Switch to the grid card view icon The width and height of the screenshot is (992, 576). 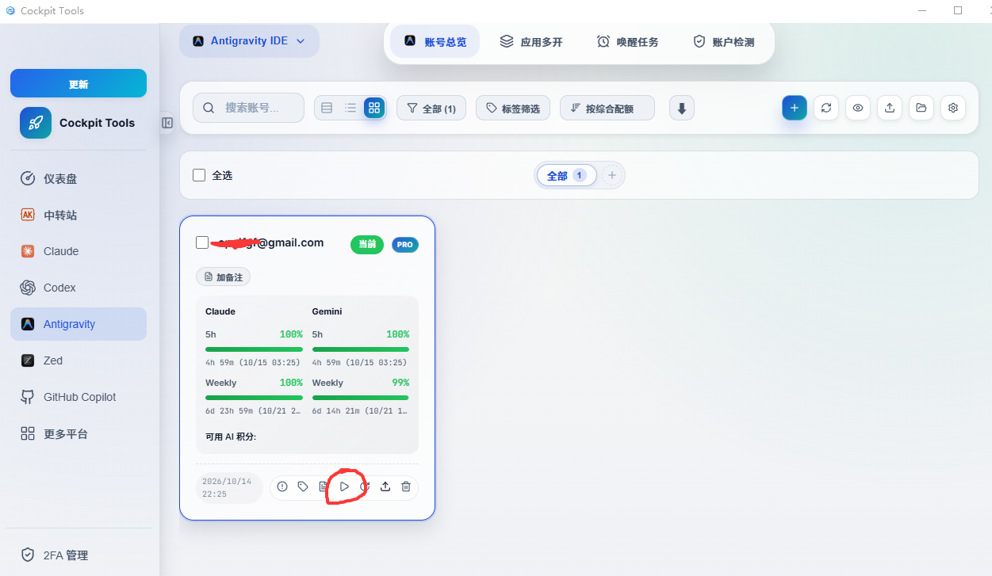pyautogui.click(x=374, y=108)
